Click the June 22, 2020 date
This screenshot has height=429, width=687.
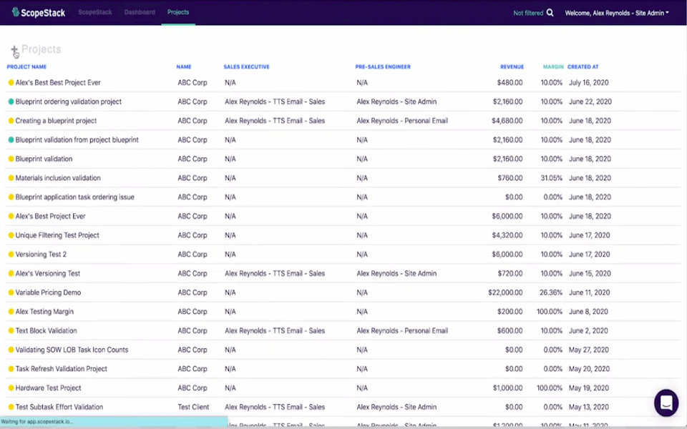coord(590,102)
